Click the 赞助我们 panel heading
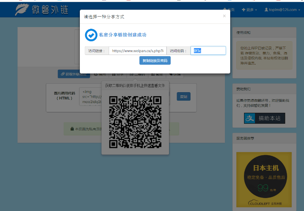This screenshot has height=211, width=304. click(244, 89)
